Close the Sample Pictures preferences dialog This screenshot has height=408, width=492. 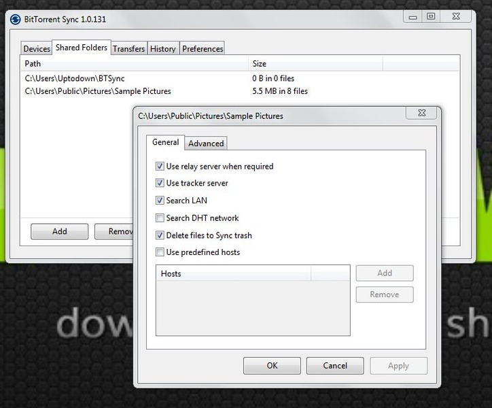[422, 113]
